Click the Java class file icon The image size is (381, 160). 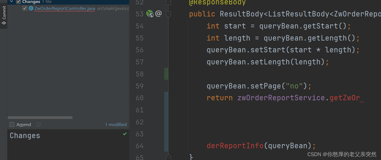click(31, 8)
